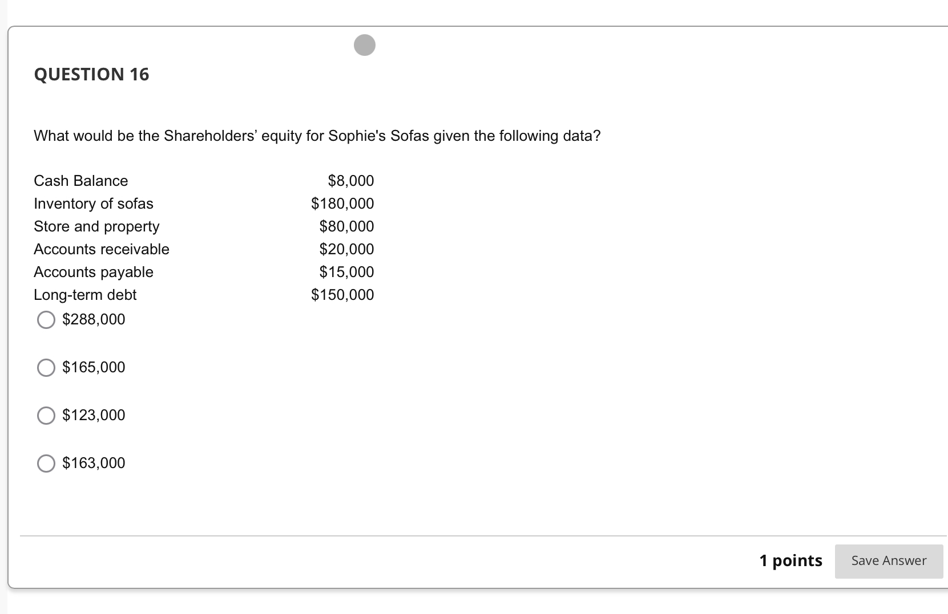Click the Save Answer button
The image size is (948, 614).
[x=888, y=561]
